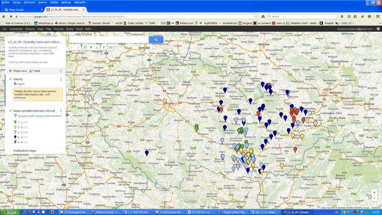
Task: Select the hand pan tool
Action: pos(85,47)
